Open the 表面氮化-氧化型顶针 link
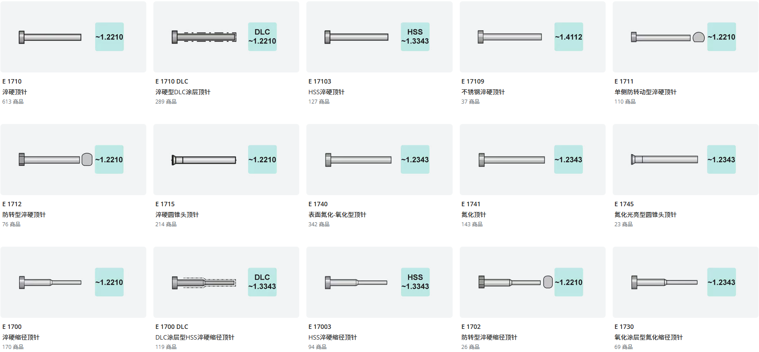The height and width of the screenshot is (352, 759). (337, 215)
